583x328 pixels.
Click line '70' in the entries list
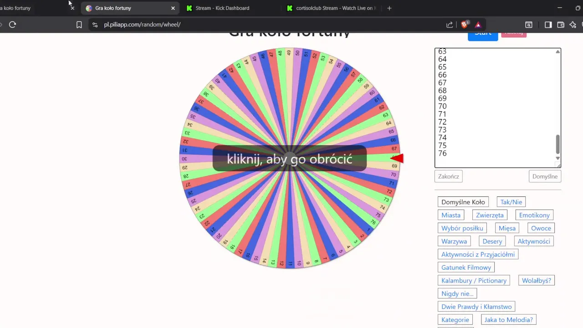tap(442, 106)
